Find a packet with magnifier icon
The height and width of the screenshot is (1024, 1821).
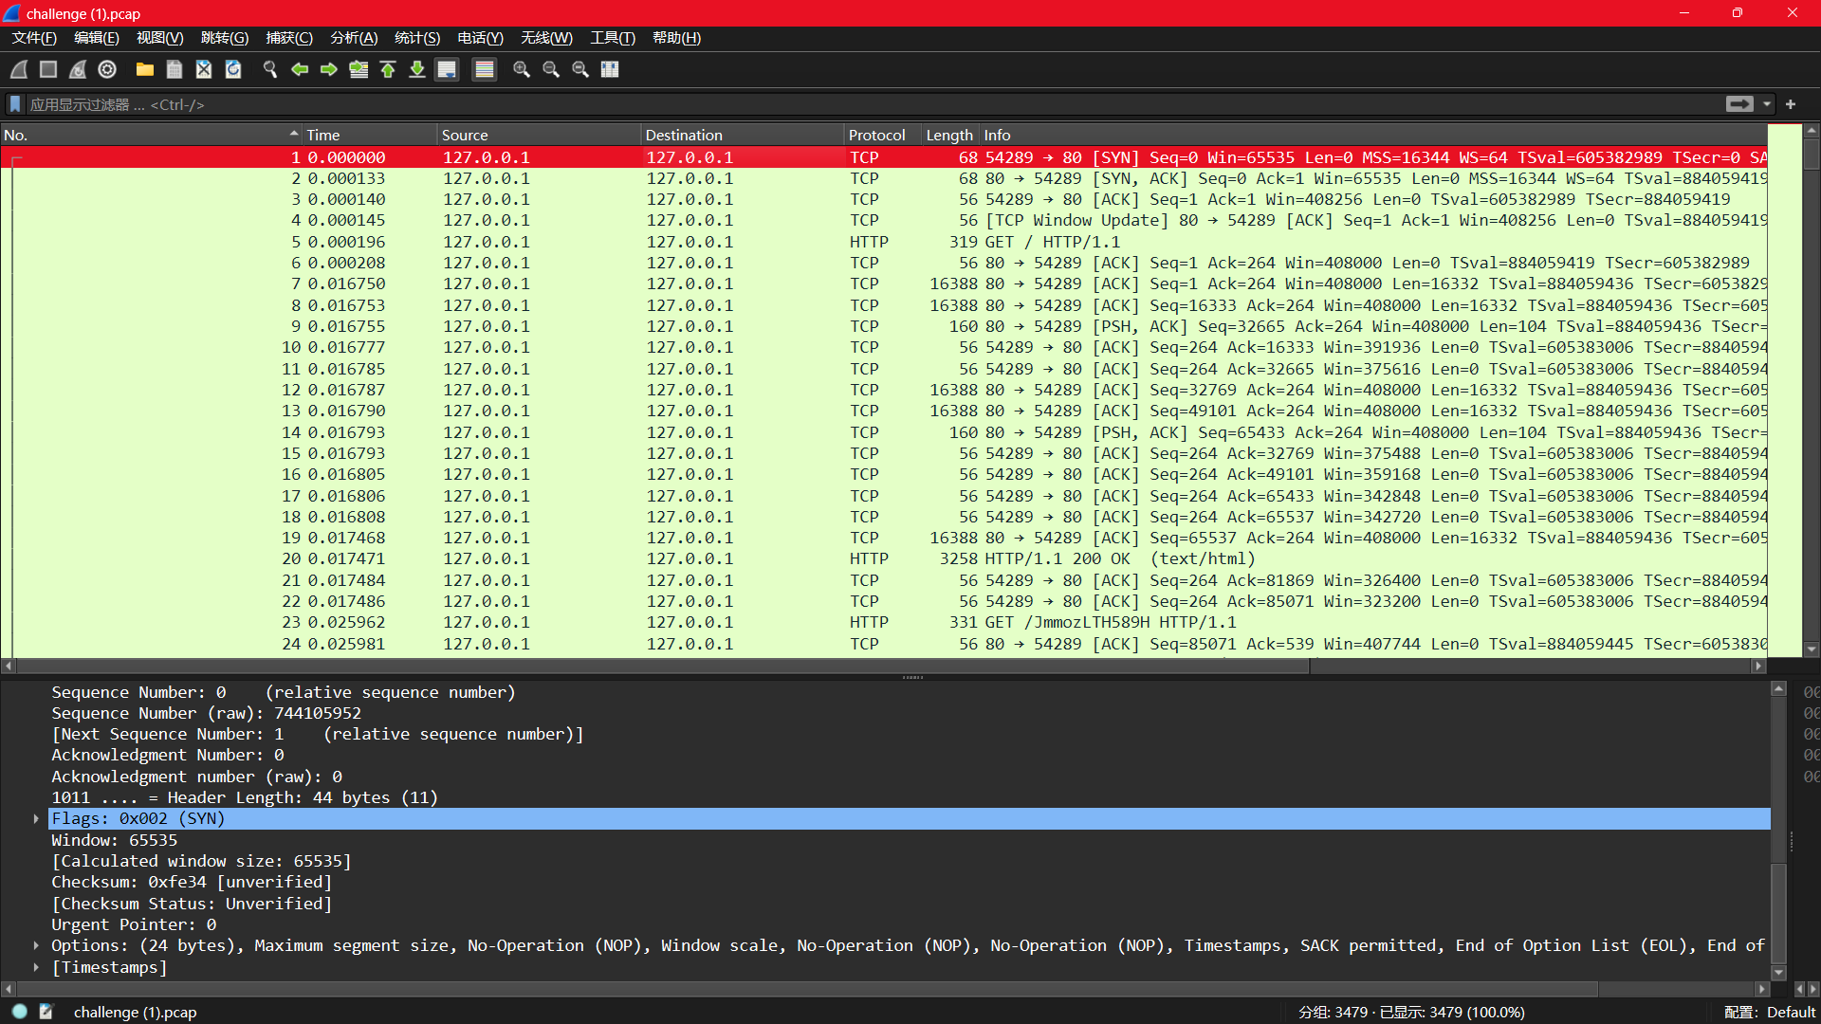click(x=270, y=69)
